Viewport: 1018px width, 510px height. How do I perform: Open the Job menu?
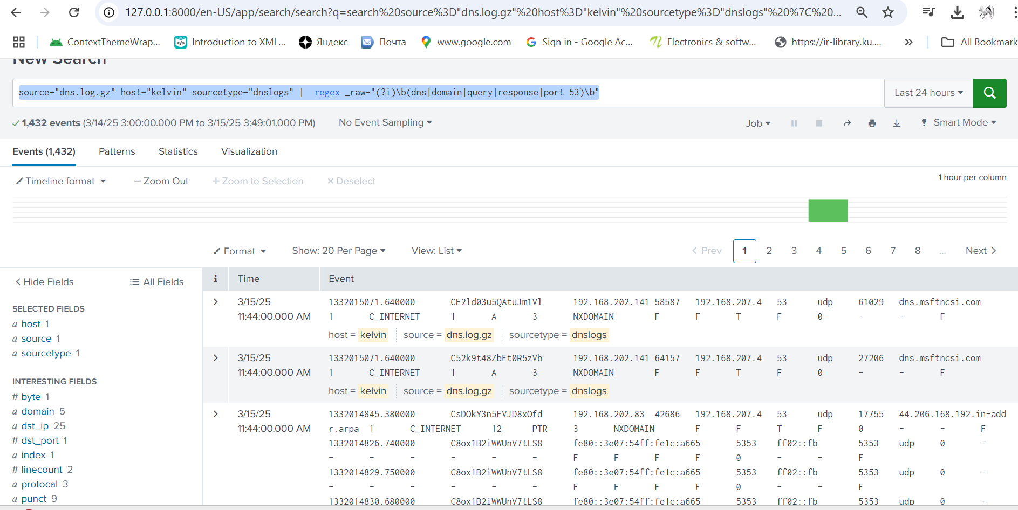pyautogui.click(x=758, y=123)
